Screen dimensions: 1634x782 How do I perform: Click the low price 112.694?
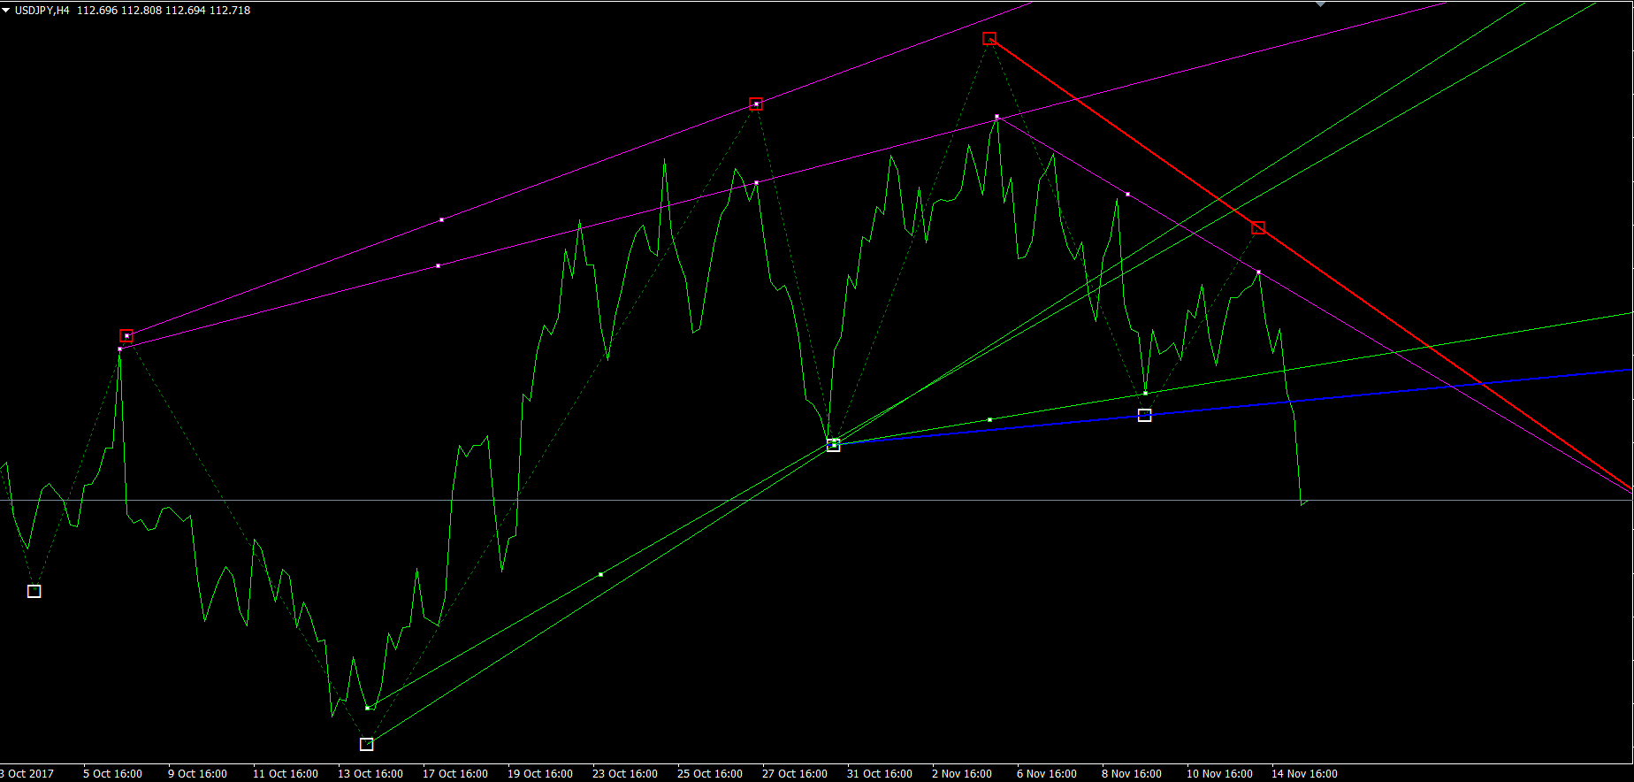pyautogui.click(x=186, y=11)
